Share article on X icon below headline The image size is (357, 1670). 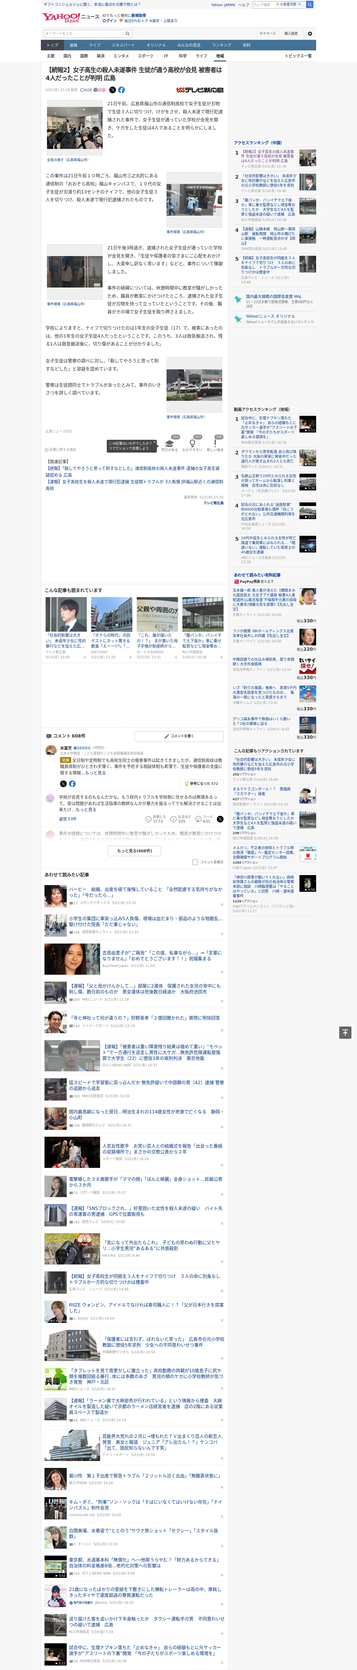(113, 90)
